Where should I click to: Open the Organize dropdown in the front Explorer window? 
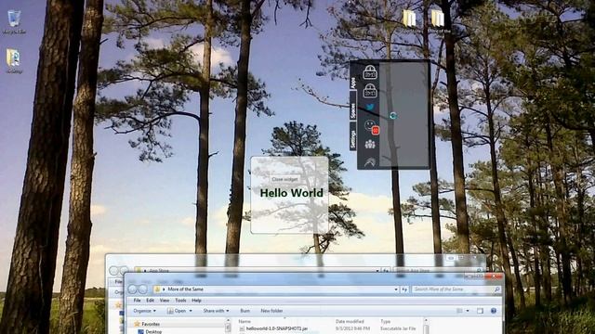coord(145,311)
